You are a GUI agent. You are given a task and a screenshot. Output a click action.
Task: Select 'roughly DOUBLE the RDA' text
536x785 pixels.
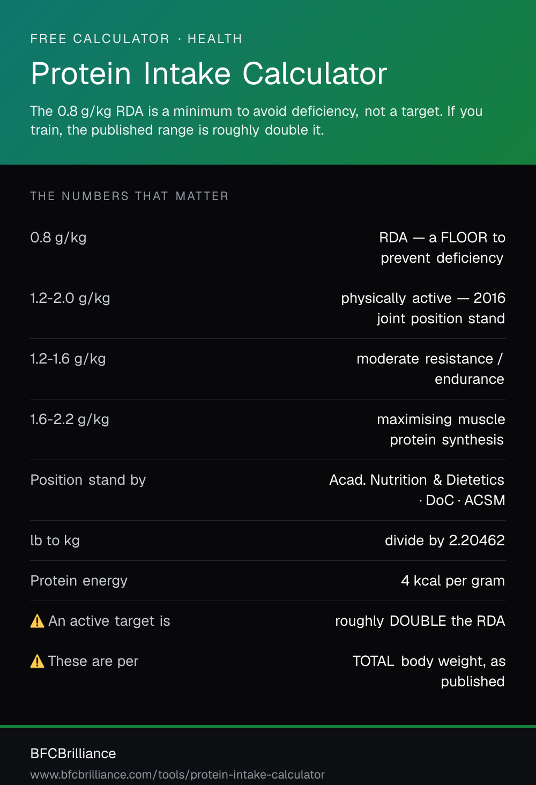pos(420,621)
